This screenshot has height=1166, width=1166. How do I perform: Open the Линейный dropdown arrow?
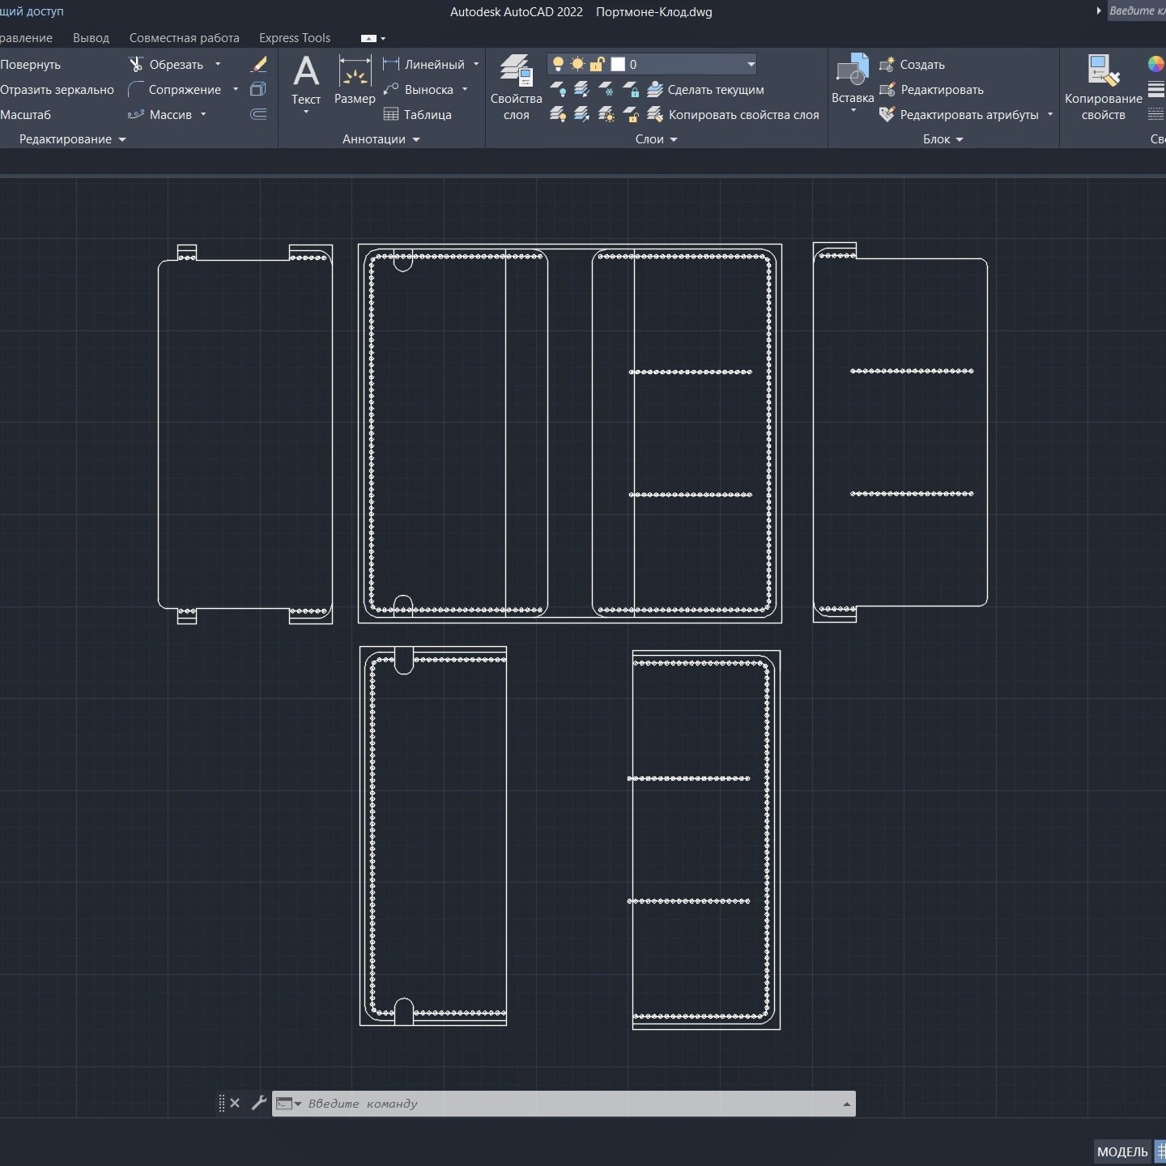[476, 64]
